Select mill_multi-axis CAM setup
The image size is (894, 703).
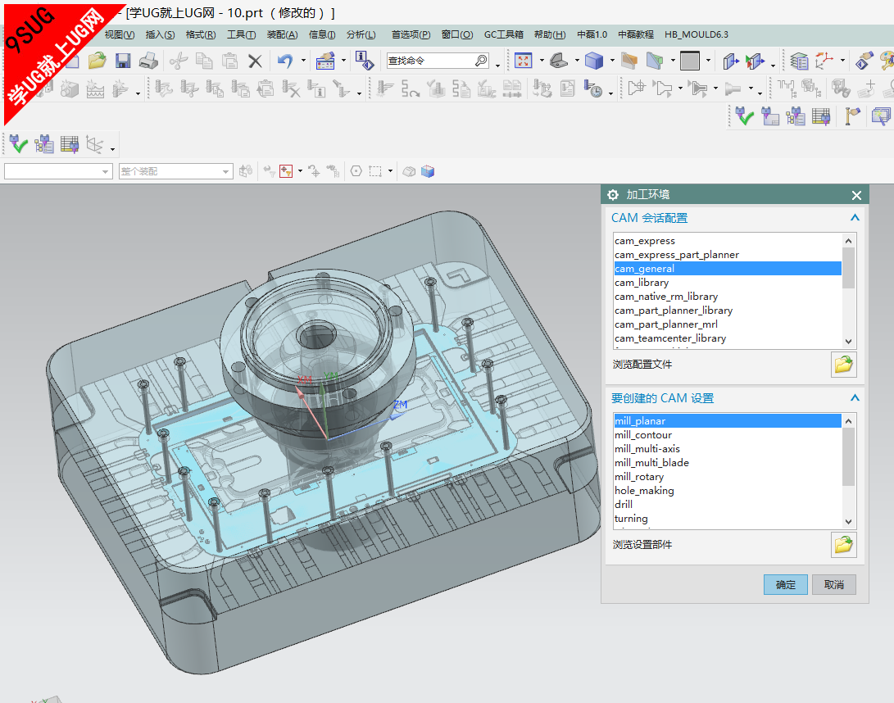tap(728, 449)
